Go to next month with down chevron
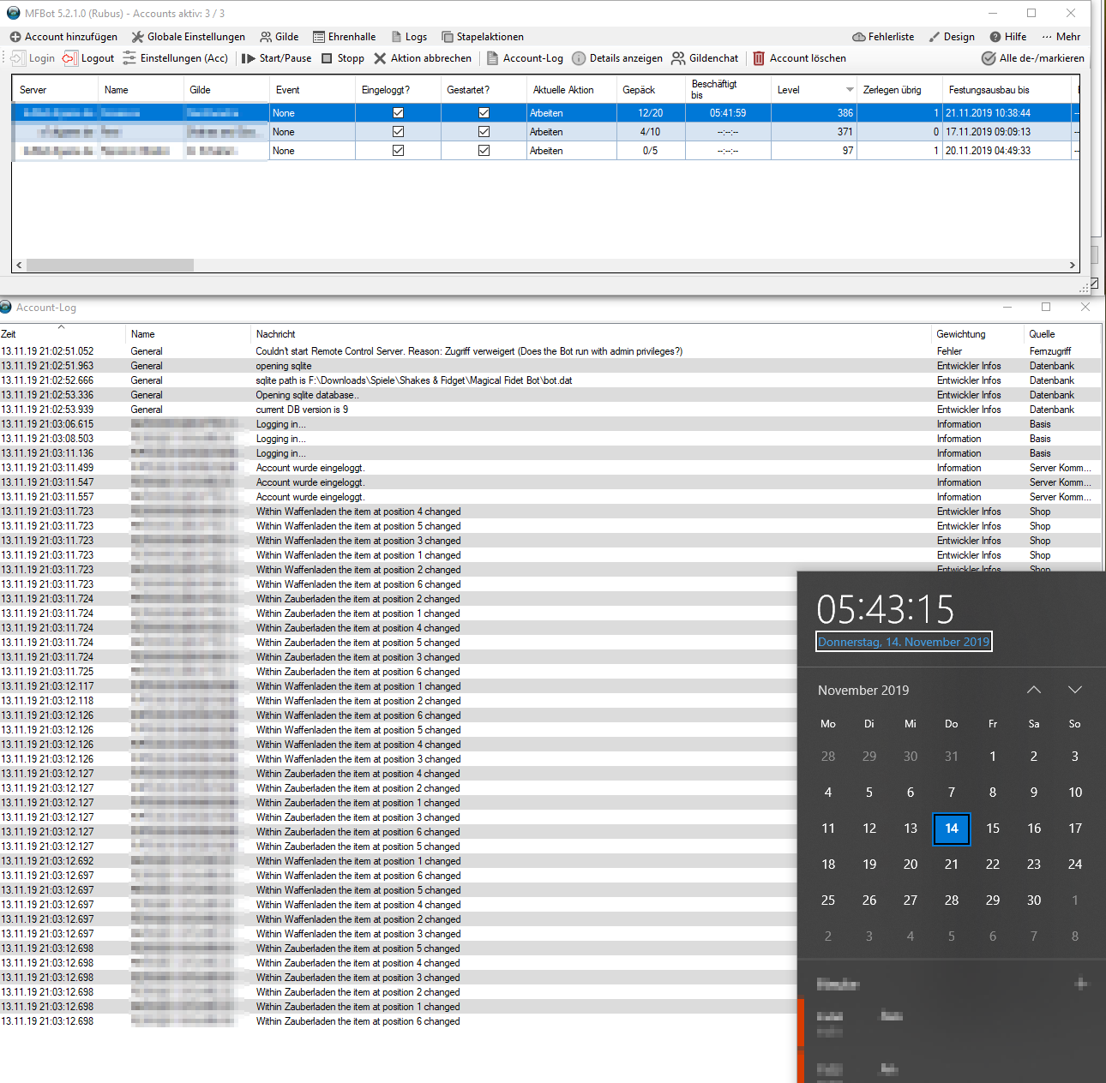The width and height of the screenshot is (1106, 1083). 1075,690
